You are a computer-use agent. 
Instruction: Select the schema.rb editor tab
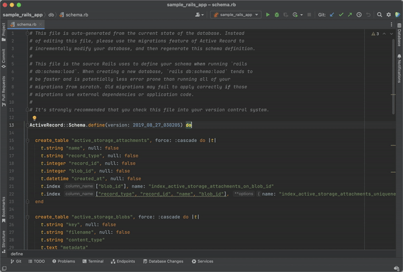click(x=26, y=23)
